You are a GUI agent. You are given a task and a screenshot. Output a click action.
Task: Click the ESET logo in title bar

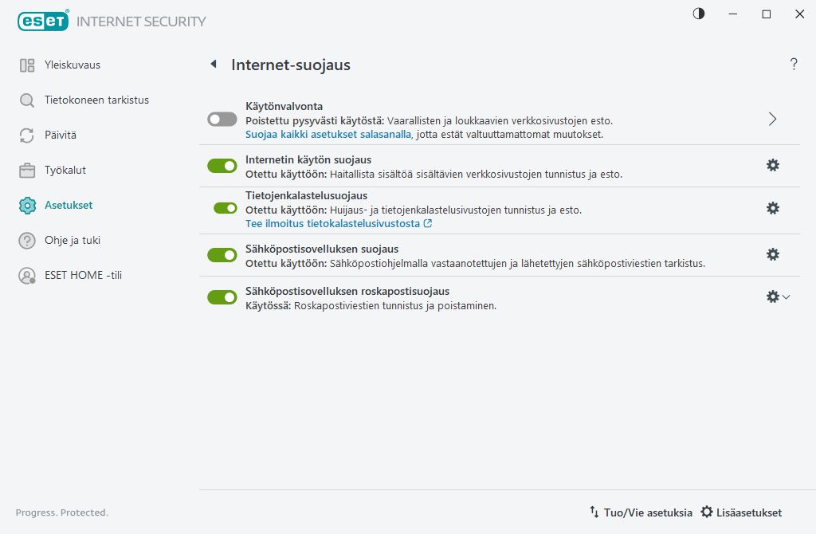coord(43,21)
